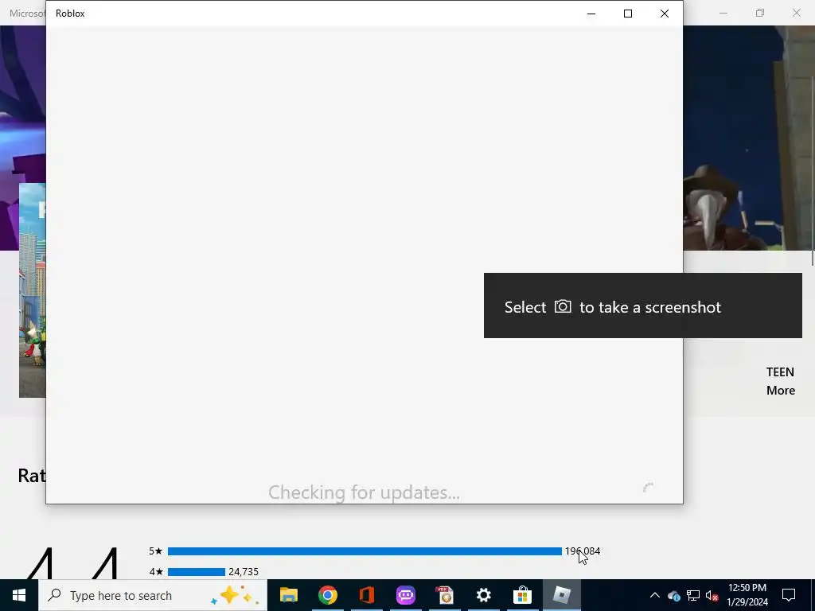
Task: Launch Google Chrome from the taskbar
Action: [x=327, y=595]
